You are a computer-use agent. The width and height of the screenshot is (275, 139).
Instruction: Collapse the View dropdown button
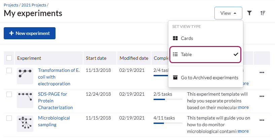[x=228, y=13]
